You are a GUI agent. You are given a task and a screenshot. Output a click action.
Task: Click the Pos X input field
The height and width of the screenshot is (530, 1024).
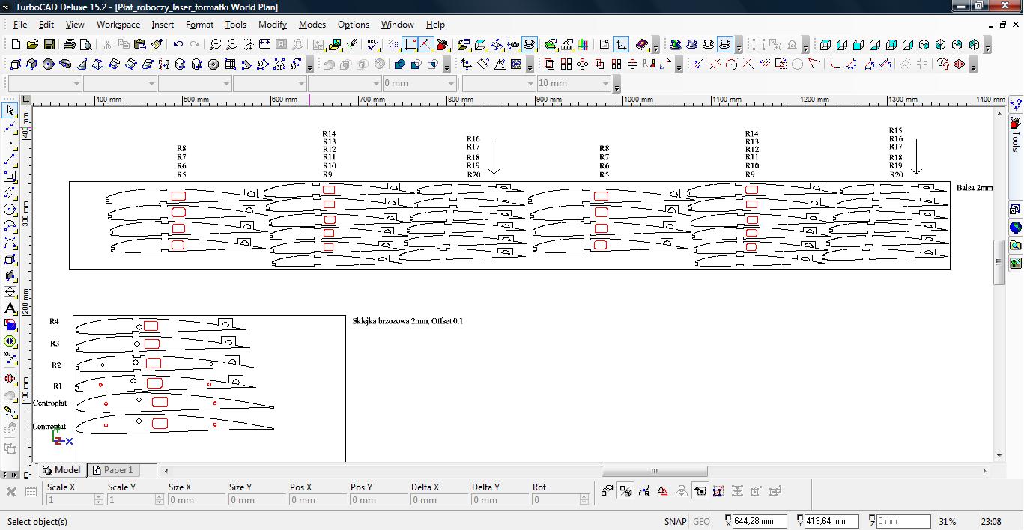pos(314,500)
